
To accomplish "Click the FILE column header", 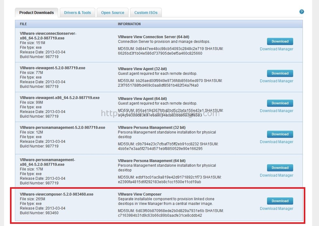I will pyautogui.click(x=23, y=24).
